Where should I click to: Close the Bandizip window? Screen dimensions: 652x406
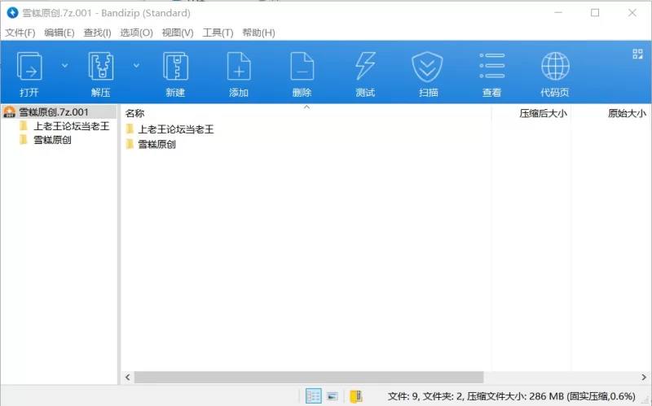point(632,13)
